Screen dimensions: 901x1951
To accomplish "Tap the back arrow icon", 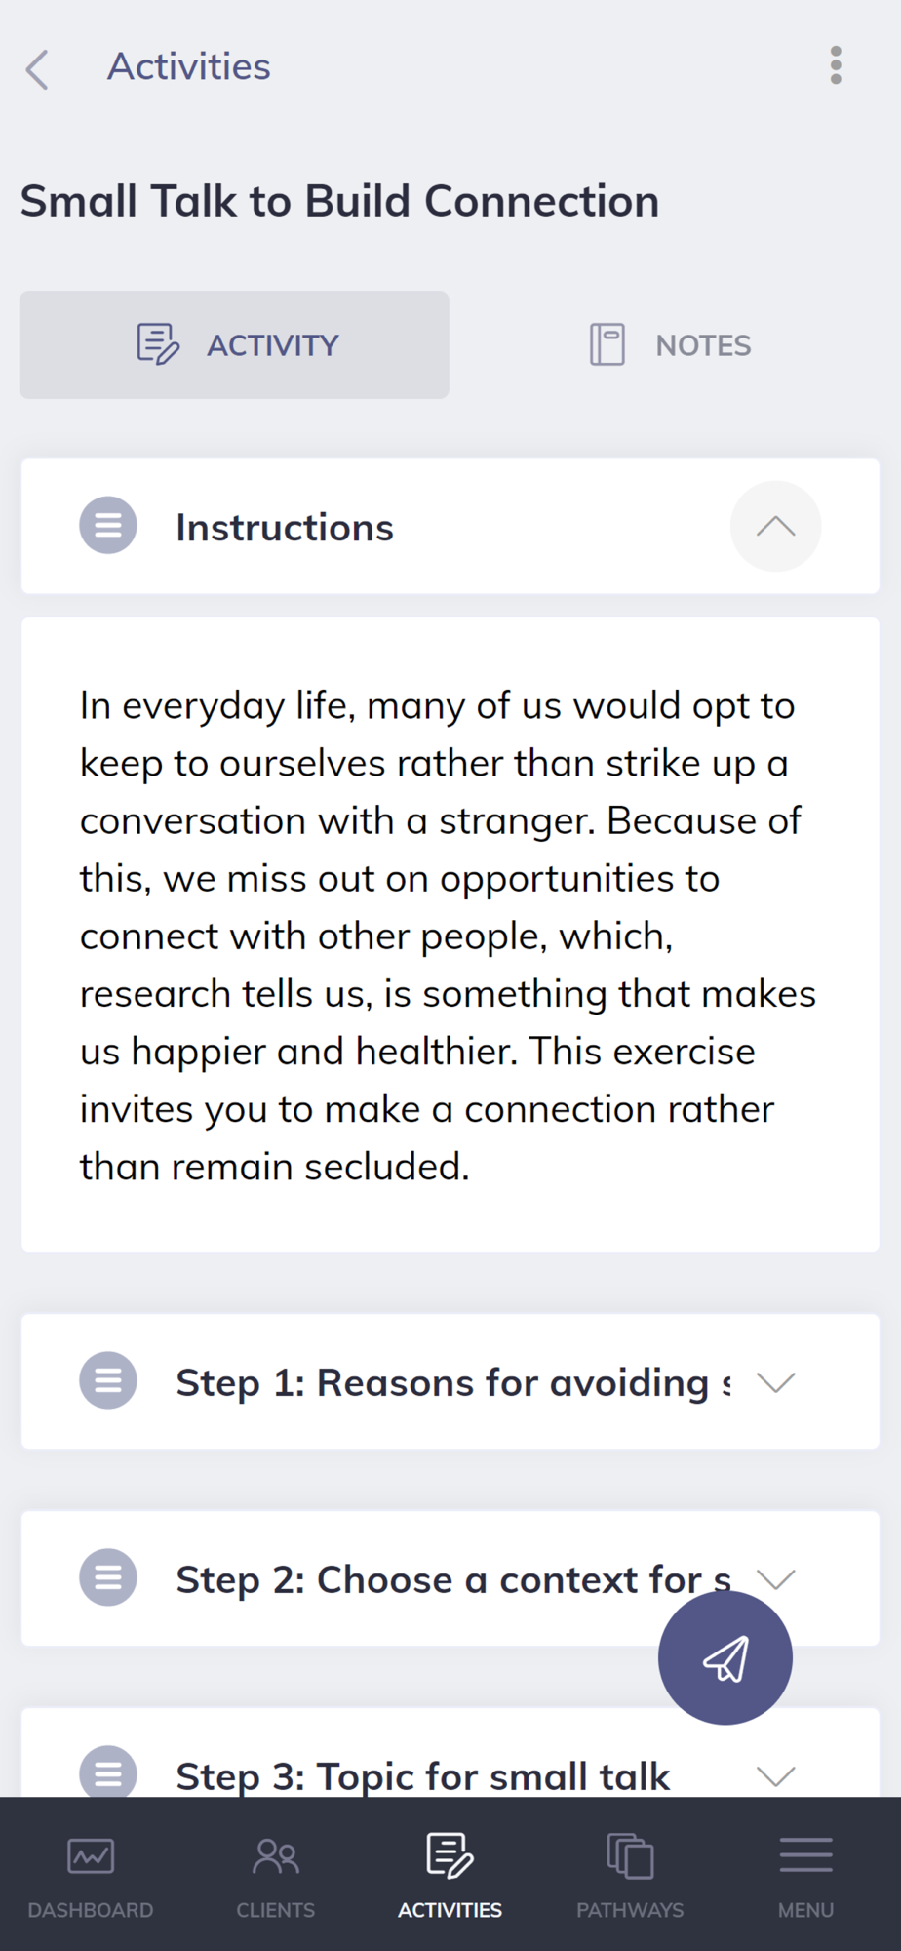I will coord(37,69).
